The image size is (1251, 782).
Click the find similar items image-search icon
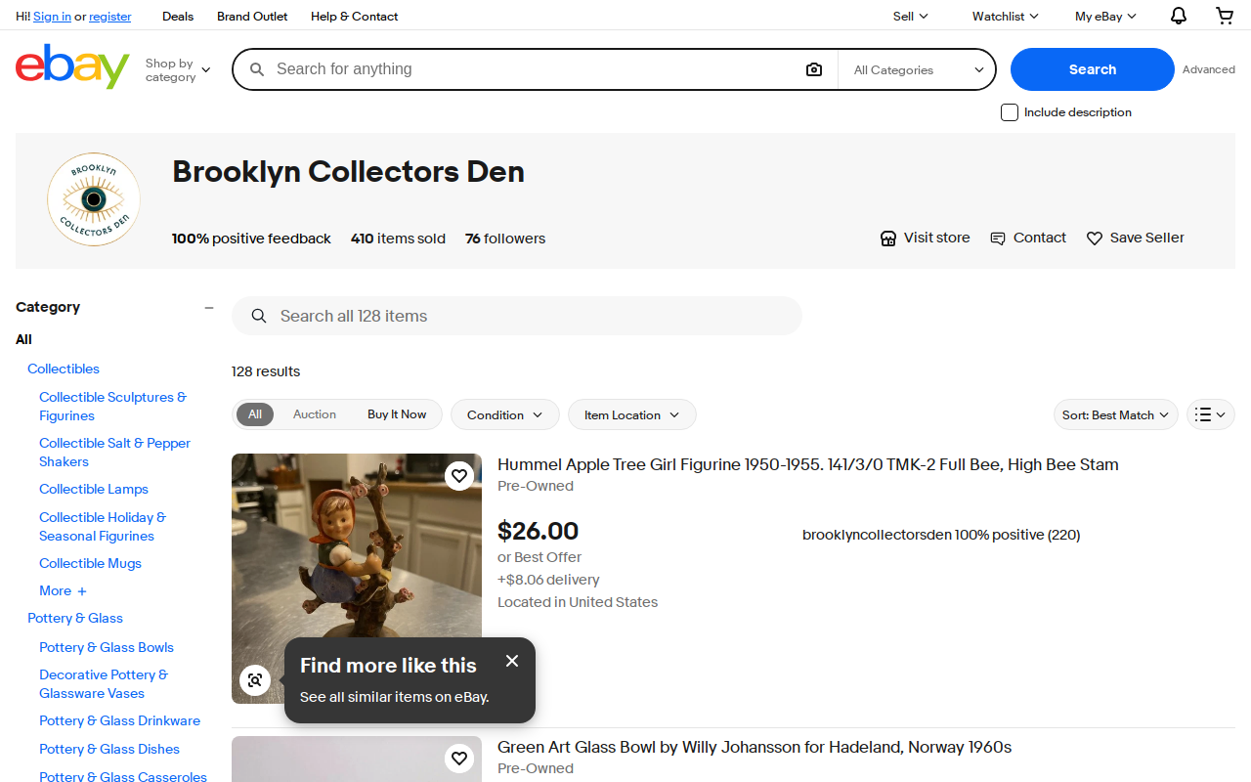(255, 680)
